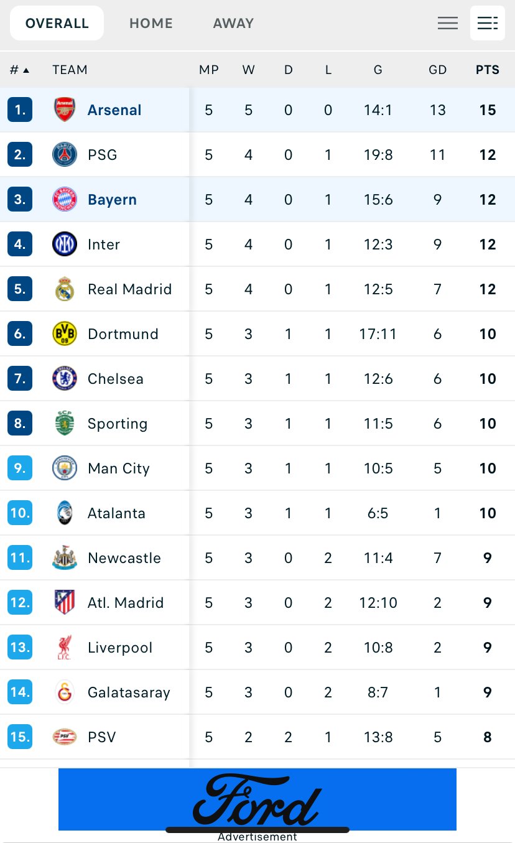The image size is (515, 843).
Task: Select the AWAY standings tab
Action: pyautogui.click(x=233, y=24)
